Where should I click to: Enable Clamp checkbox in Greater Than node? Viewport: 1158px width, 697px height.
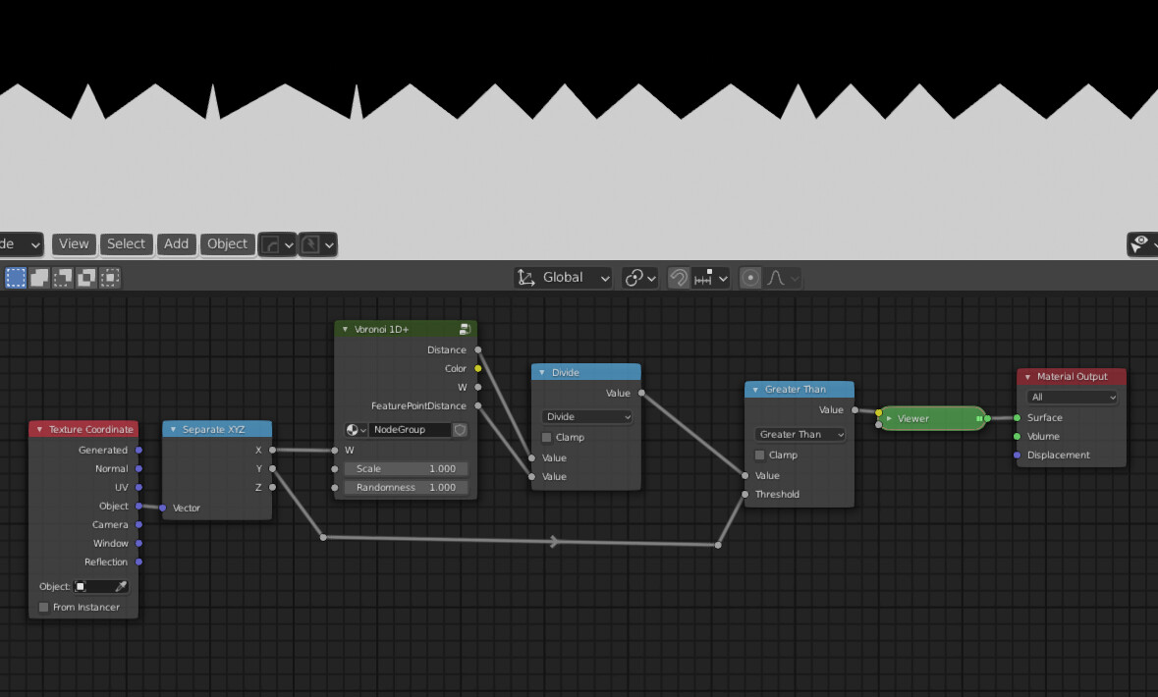(x=760, y=455)
